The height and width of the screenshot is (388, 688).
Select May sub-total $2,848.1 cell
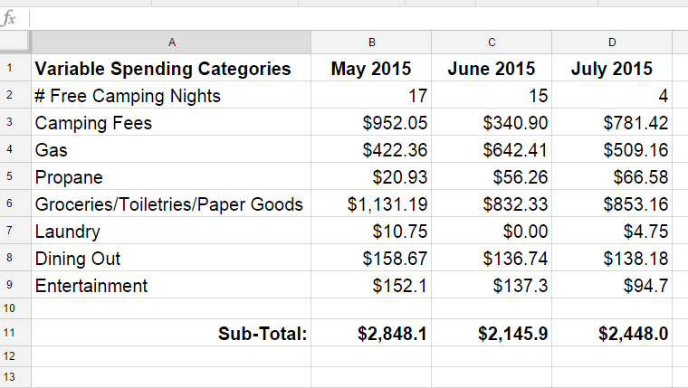click(372, 333)
